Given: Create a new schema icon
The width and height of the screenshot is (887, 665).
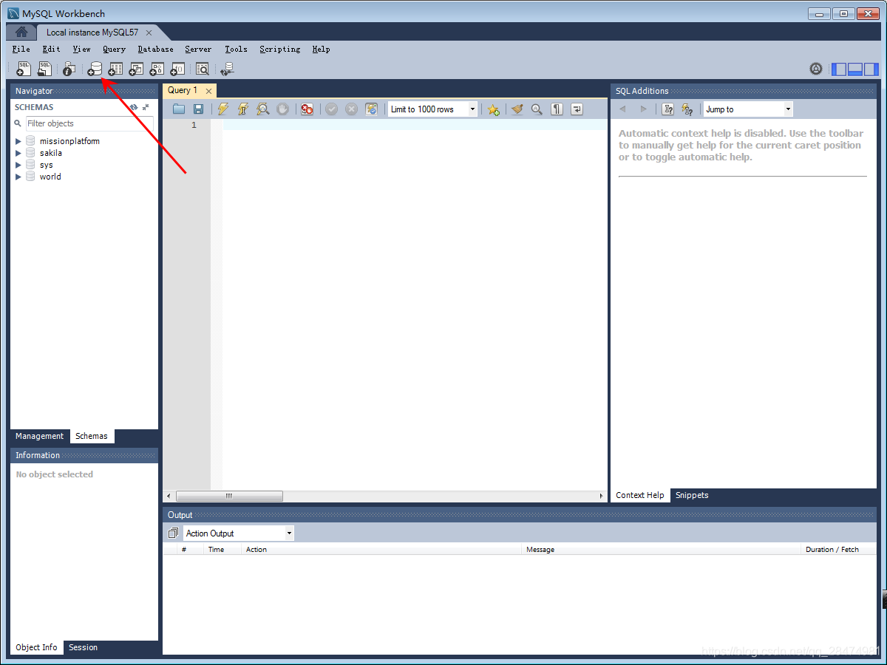Looking at the screenshot, I should pyautogui.click(x=95, y=69).
